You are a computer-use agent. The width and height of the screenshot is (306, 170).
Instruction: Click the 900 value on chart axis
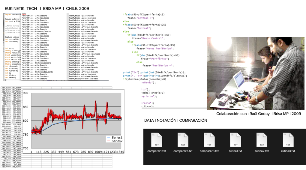click(x=25, y=93)
